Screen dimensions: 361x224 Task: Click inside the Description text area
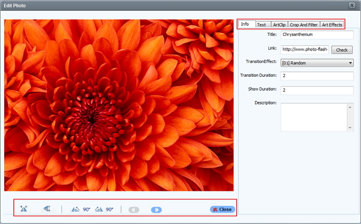314,117
